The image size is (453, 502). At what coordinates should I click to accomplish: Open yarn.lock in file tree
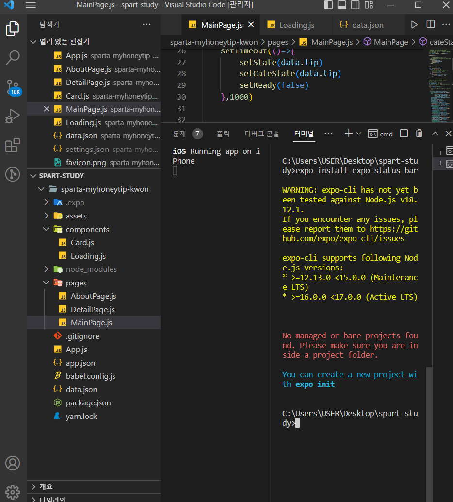[x=94, y=416]
